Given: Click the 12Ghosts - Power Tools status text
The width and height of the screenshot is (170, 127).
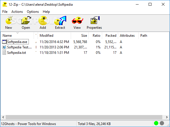Looking at the screenshot, I should click(x=29, y=124).
